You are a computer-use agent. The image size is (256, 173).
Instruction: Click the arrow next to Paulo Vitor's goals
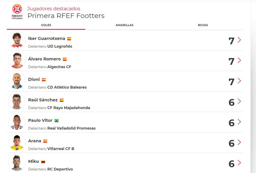239,122
